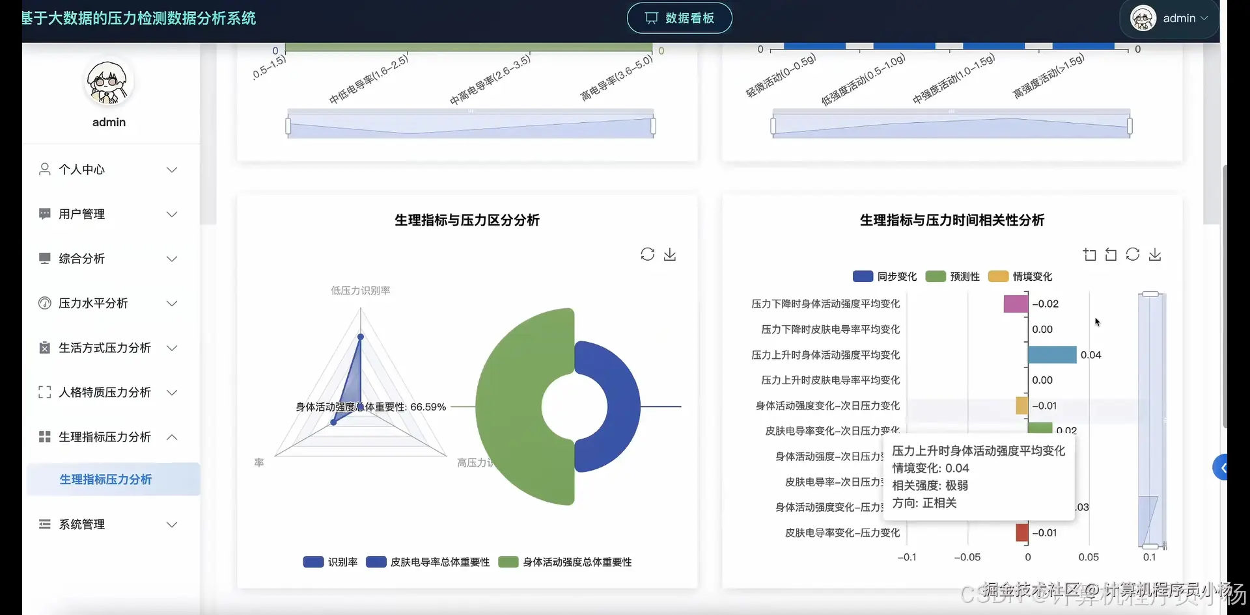
Task: Select the highlighted 生理指标压力分析 submenu item
Action: click(113, 479)
